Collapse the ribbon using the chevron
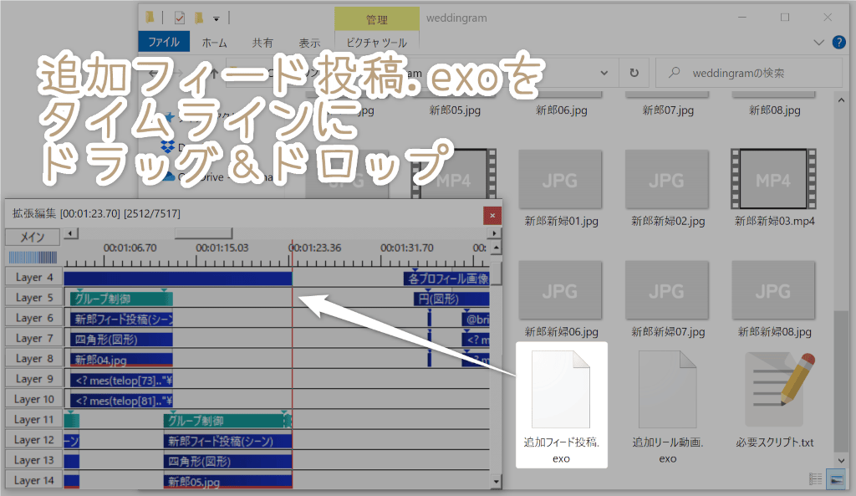The width and height of the screenshot is (856, 496). [818, 42]
